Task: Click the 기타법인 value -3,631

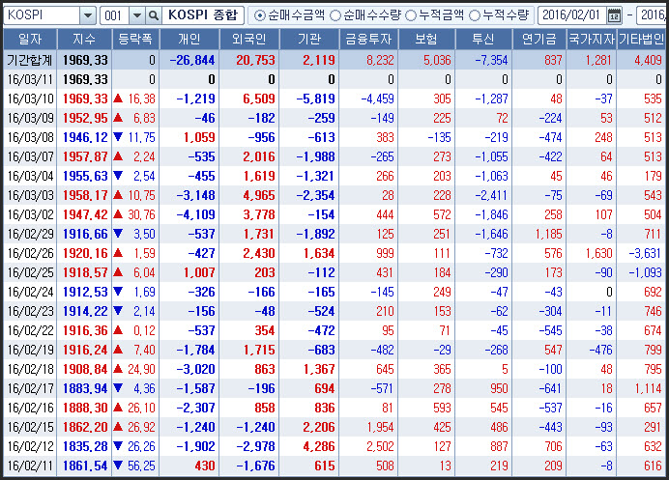Action: [x=646, y=253]
